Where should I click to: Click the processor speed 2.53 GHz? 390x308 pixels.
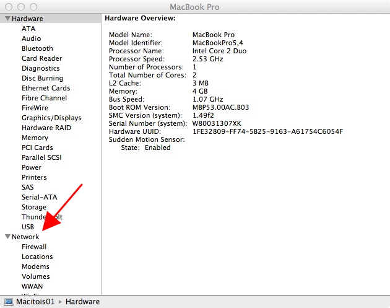tap(207, 59)
